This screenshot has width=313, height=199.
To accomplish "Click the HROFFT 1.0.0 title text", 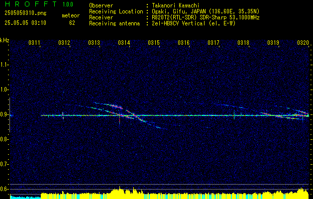I will [x=39, y=4].
